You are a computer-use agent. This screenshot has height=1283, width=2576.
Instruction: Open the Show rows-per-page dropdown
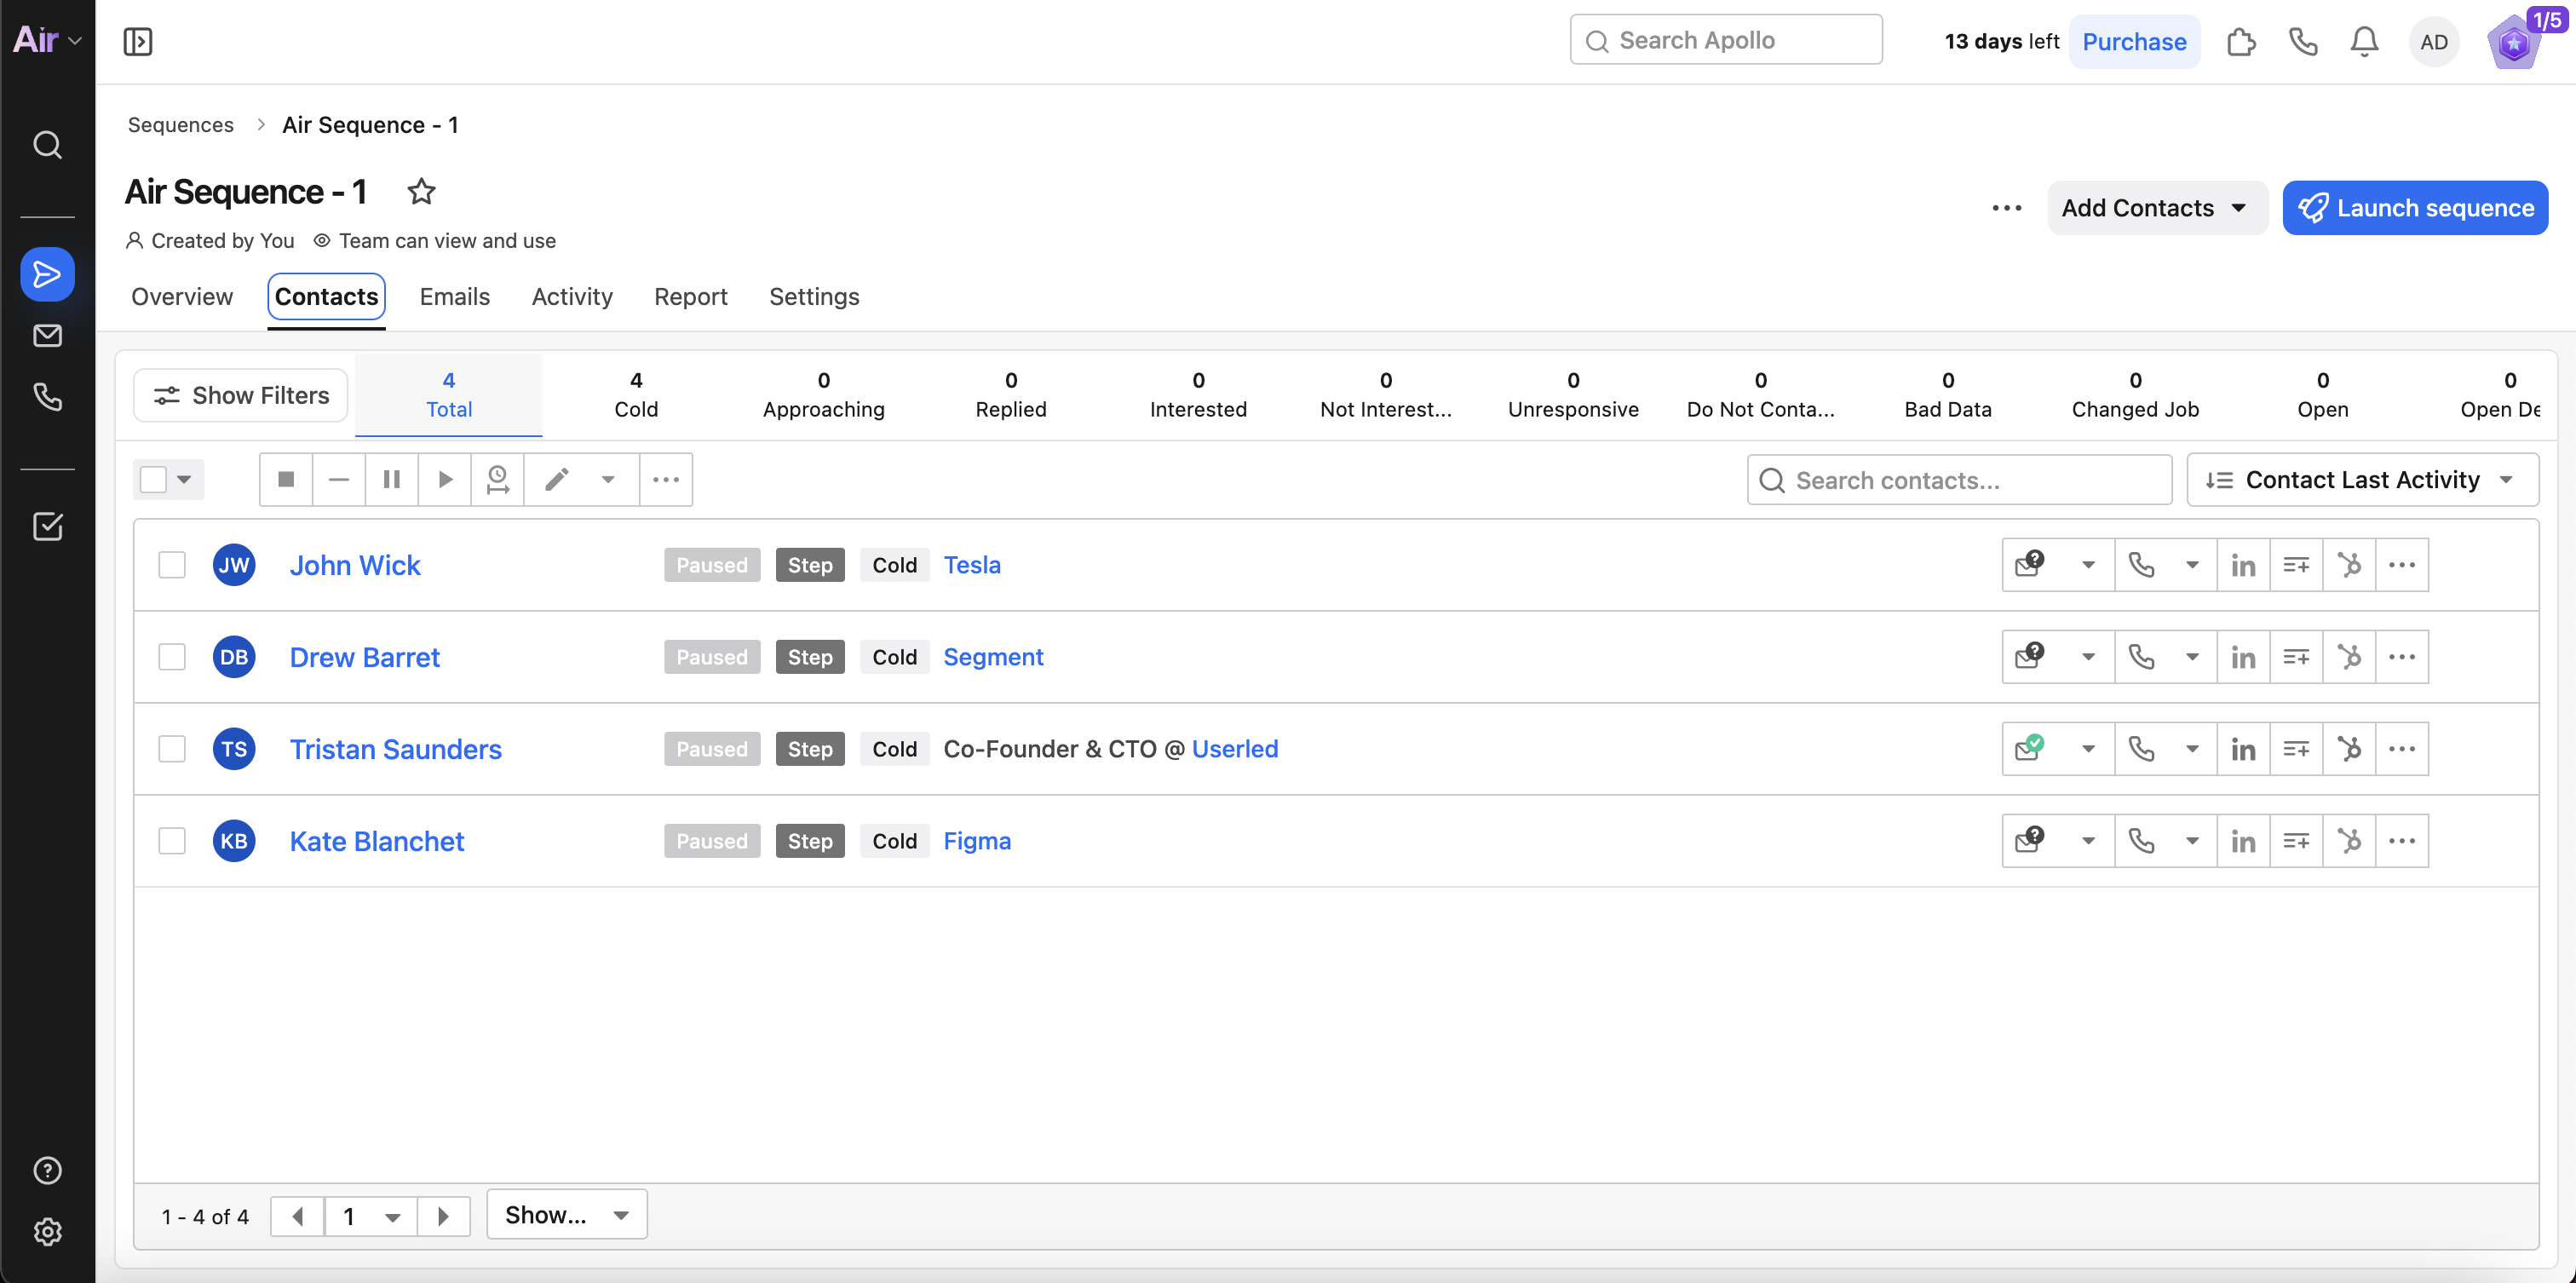566,1214
